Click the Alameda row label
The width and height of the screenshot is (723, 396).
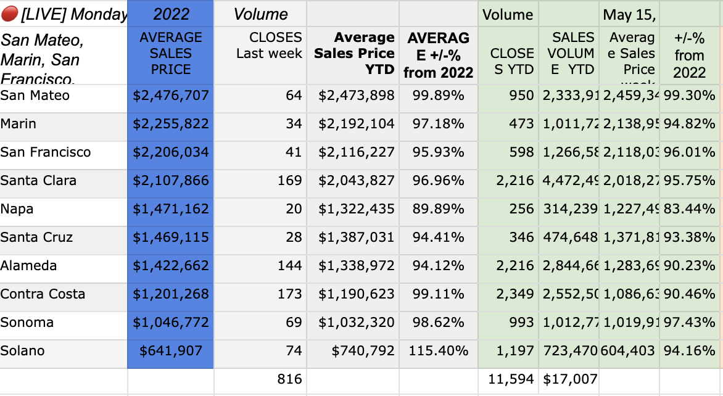64,269
